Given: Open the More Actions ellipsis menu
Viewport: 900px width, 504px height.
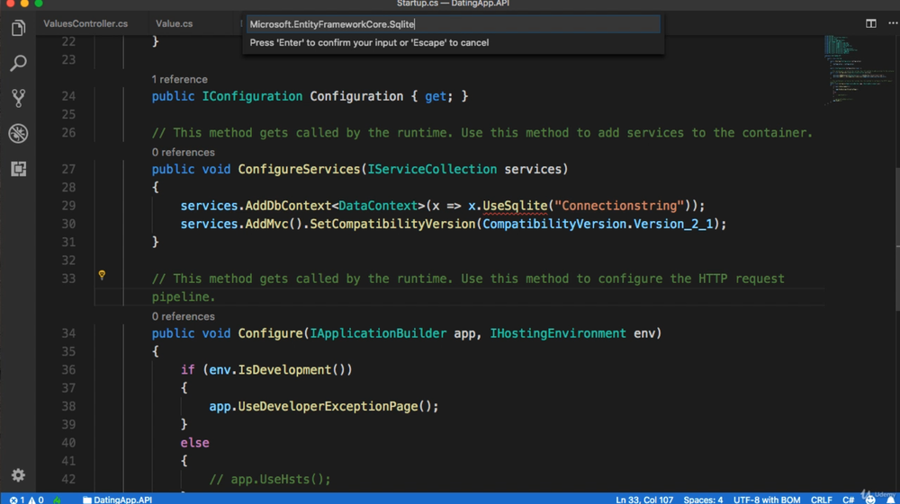Looking at the screenshot, I should 893,23.
